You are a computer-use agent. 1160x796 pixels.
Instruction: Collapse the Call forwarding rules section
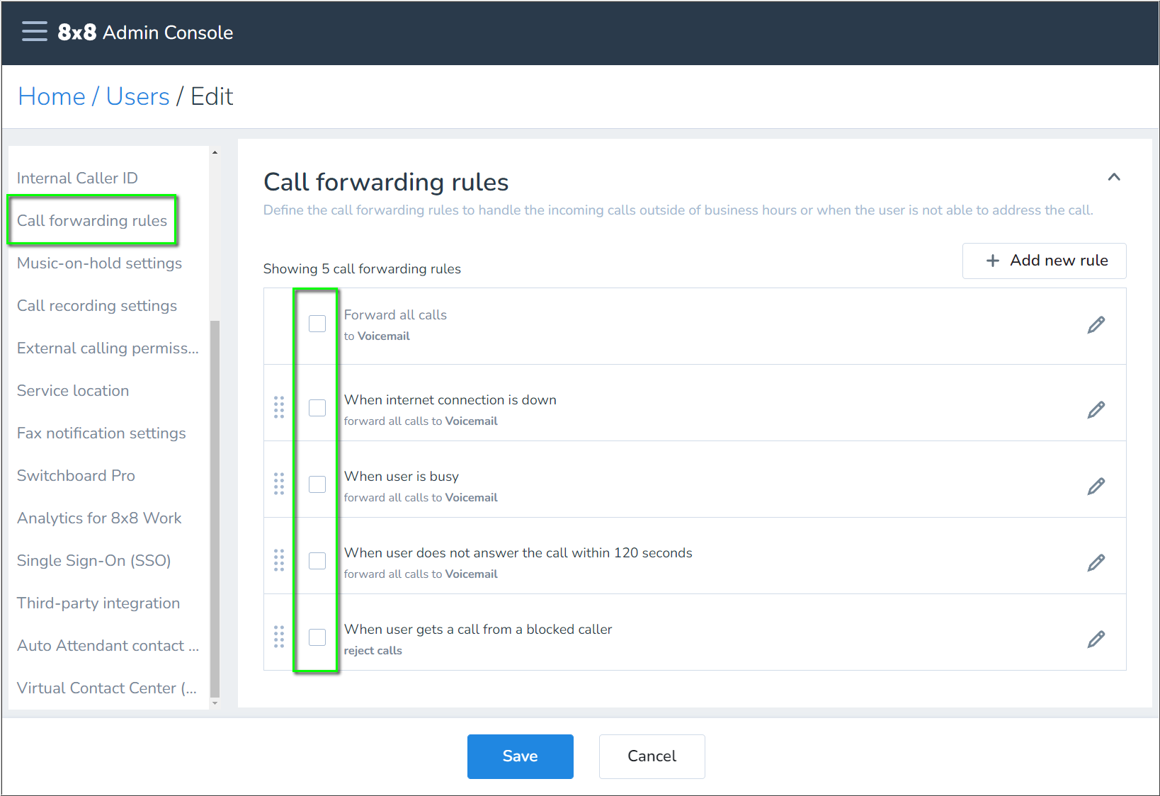(x=1114, y=177)
